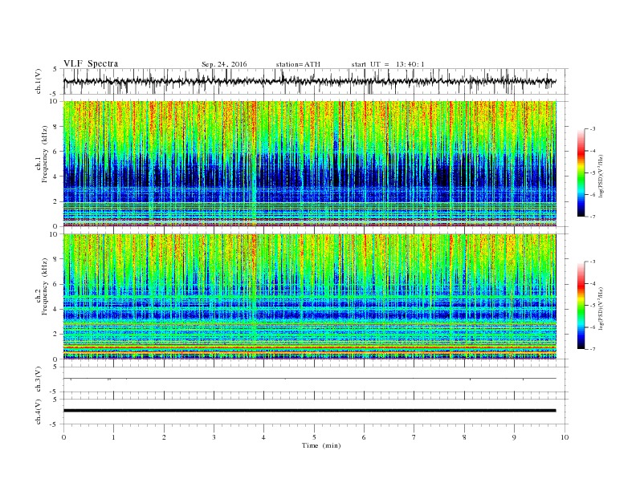
Task: Click the "ch.4(V)" axis label
Action: click(38, 412)
